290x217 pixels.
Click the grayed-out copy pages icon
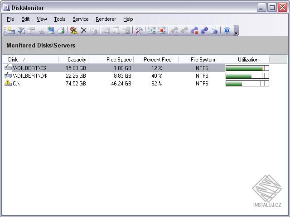[94, 30]
